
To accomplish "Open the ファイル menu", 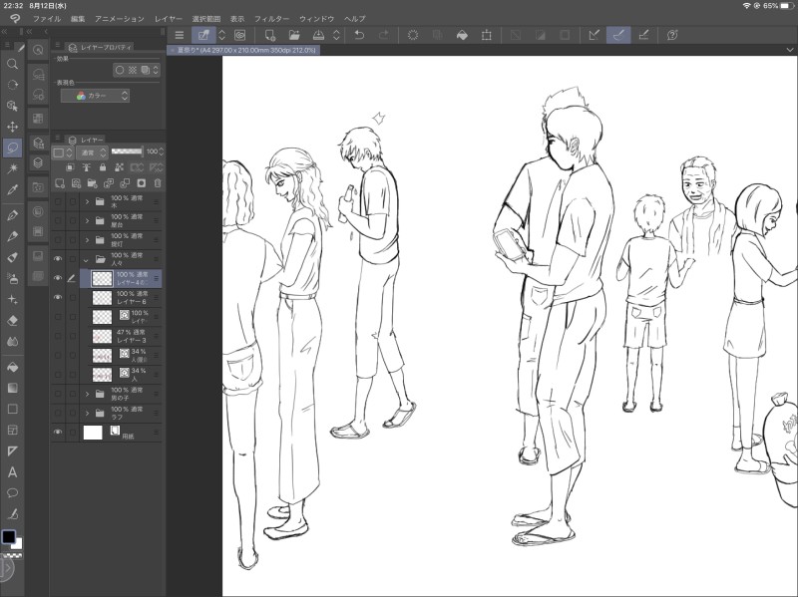I will [46, 19].
